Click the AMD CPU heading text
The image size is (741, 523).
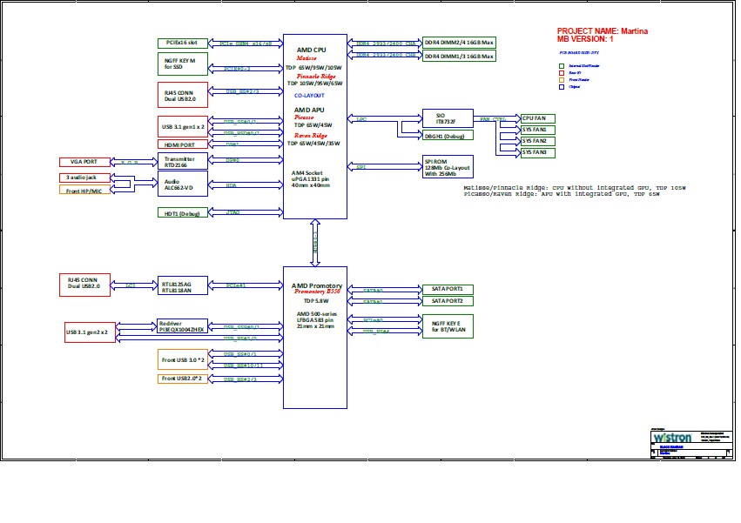[311, 50]
